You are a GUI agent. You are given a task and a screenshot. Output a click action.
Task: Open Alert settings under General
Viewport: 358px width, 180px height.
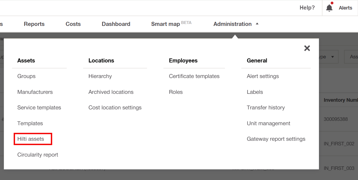click(x=263, y=76)
